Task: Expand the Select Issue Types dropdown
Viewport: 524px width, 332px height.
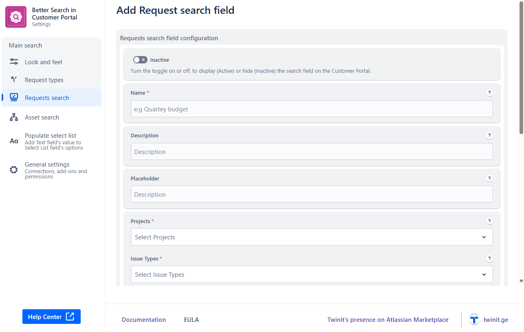Action: tap(312, 274)
